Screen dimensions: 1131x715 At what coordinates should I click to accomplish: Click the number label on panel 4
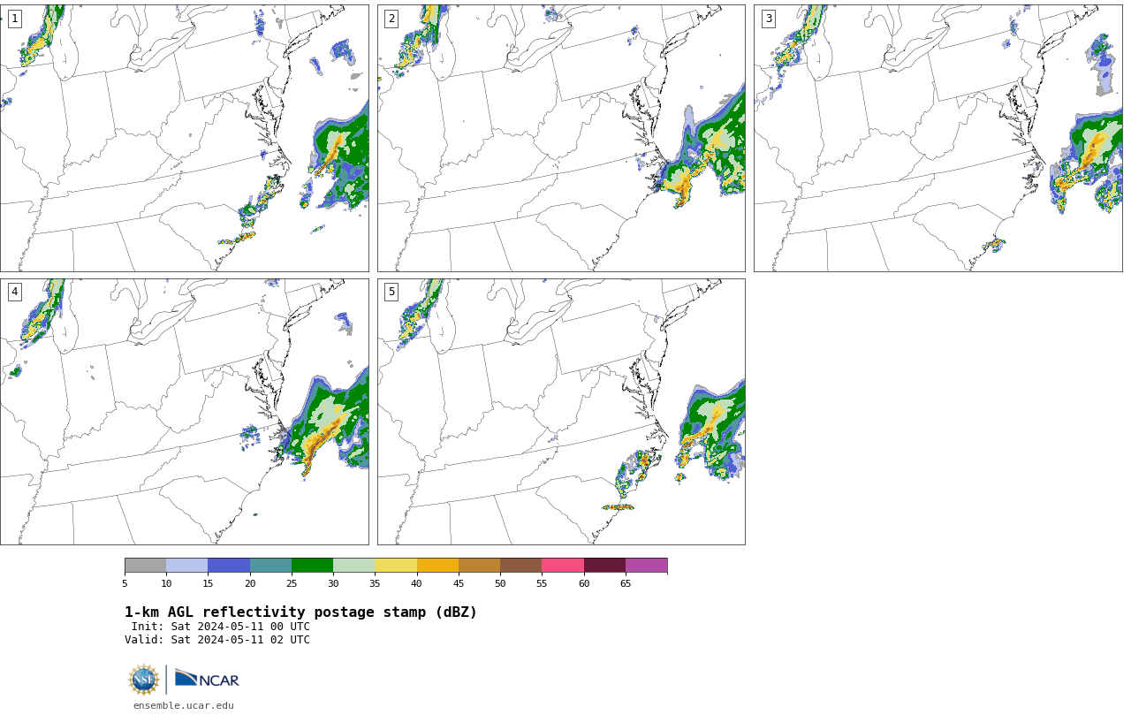tap(14, 292)
